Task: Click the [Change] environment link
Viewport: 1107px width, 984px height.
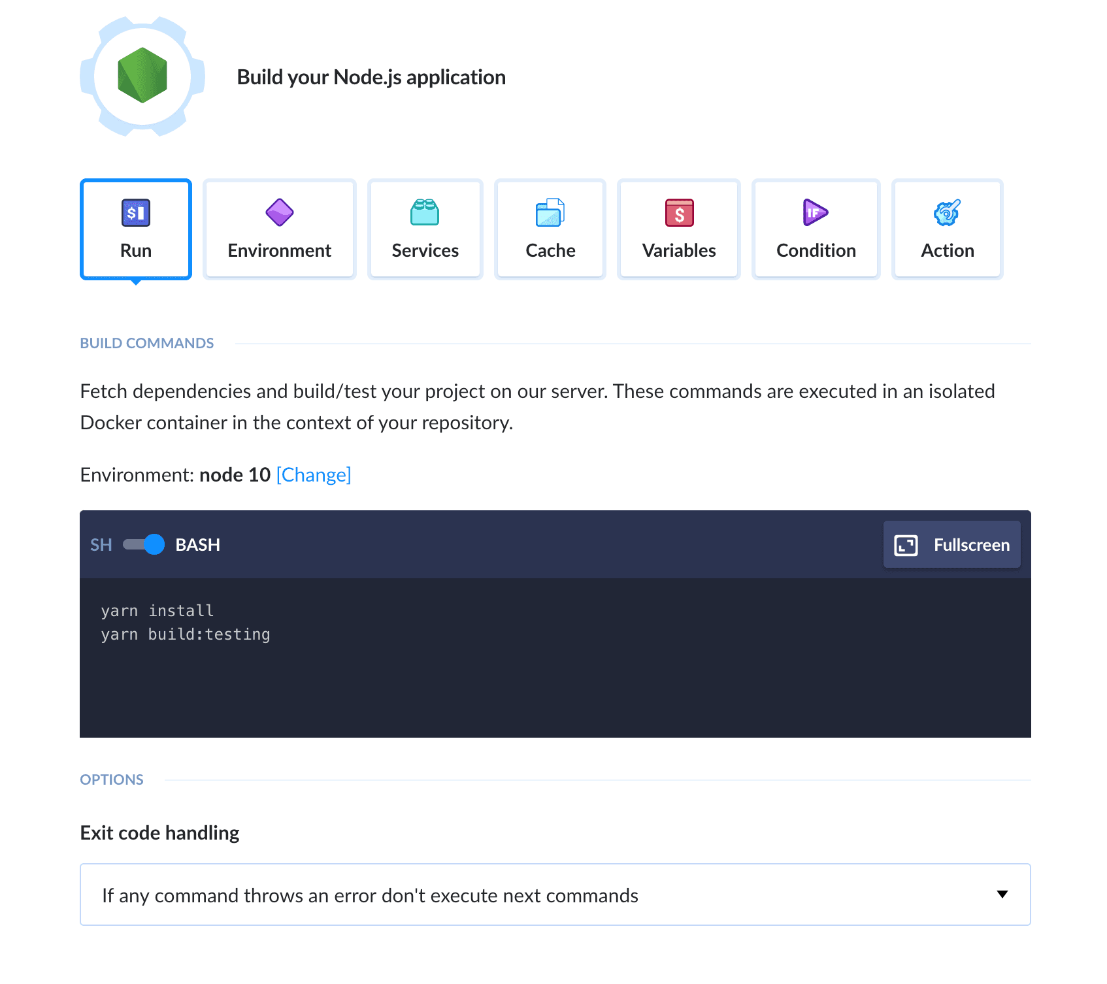Action: pos(314,475)
